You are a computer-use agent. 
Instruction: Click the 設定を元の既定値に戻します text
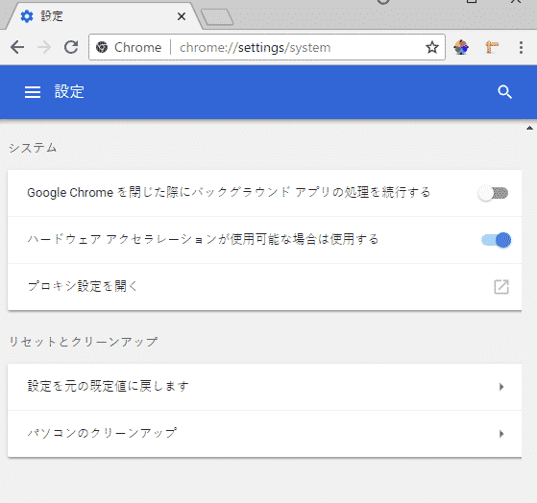click(x=108, y=386)
